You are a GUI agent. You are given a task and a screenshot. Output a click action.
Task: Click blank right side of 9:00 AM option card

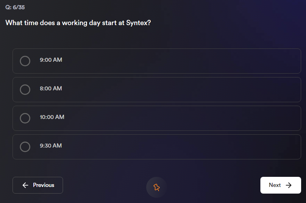(209, 61)
